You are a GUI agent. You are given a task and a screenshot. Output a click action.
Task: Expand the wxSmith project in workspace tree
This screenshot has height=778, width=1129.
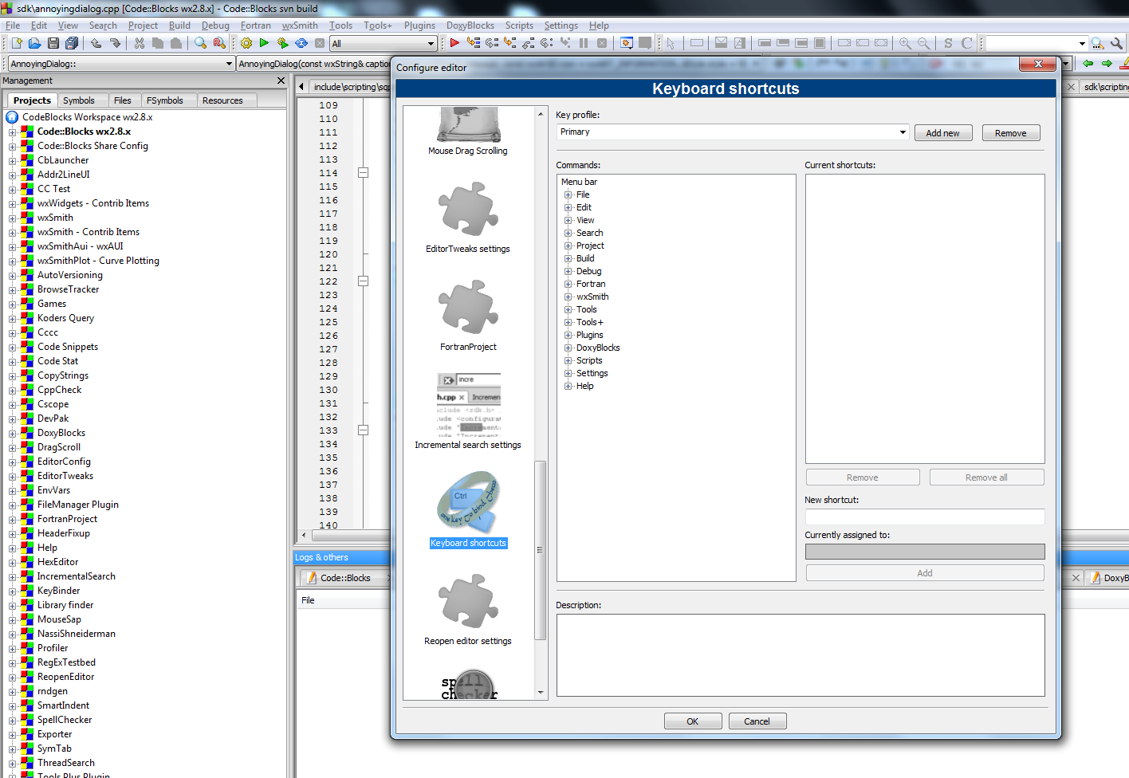click(13, 218)
